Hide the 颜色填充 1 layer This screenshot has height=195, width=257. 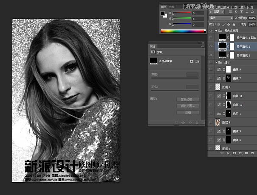(211, 55)
